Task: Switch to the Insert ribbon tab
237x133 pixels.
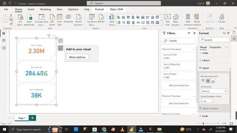Action: pyautogui.click(x=31, y=9)
